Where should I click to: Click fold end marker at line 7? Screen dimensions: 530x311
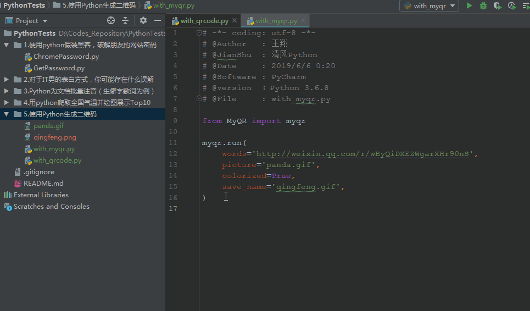tap(199, 99)
